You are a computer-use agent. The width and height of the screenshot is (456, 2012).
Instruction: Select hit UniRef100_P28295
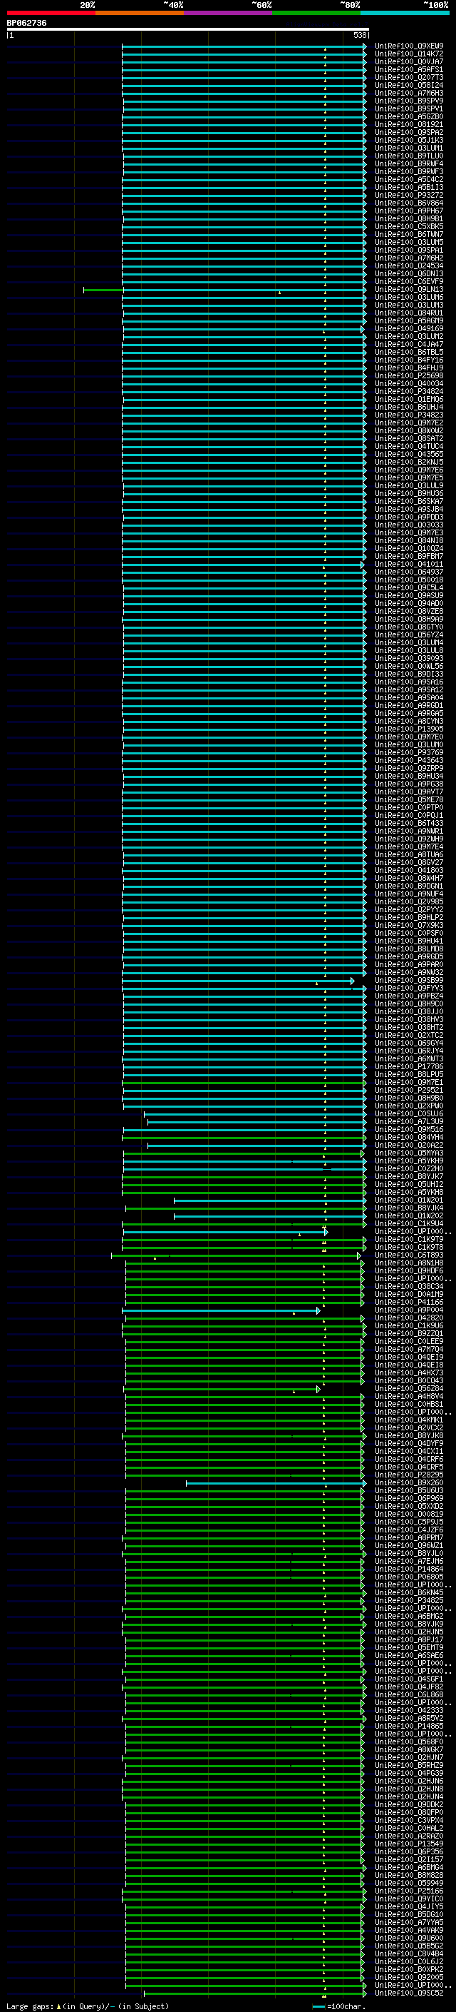(x=409, y=1475)
